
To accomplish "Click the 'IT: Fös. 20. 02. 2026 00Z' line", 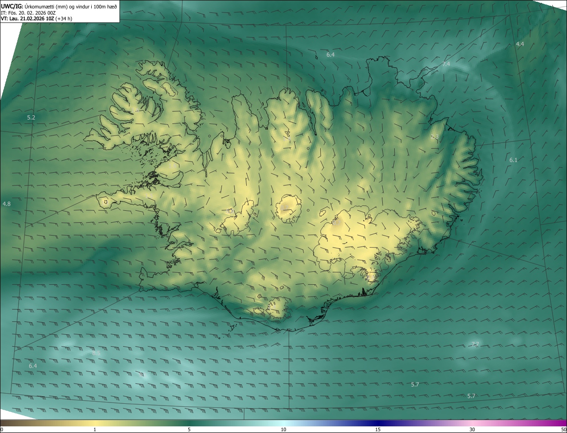I will tap(28, 13).
